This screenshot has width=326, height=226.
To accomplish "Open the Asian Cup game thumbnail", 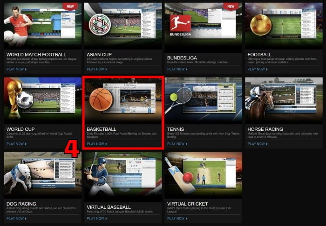I will [x=123, y=26].
